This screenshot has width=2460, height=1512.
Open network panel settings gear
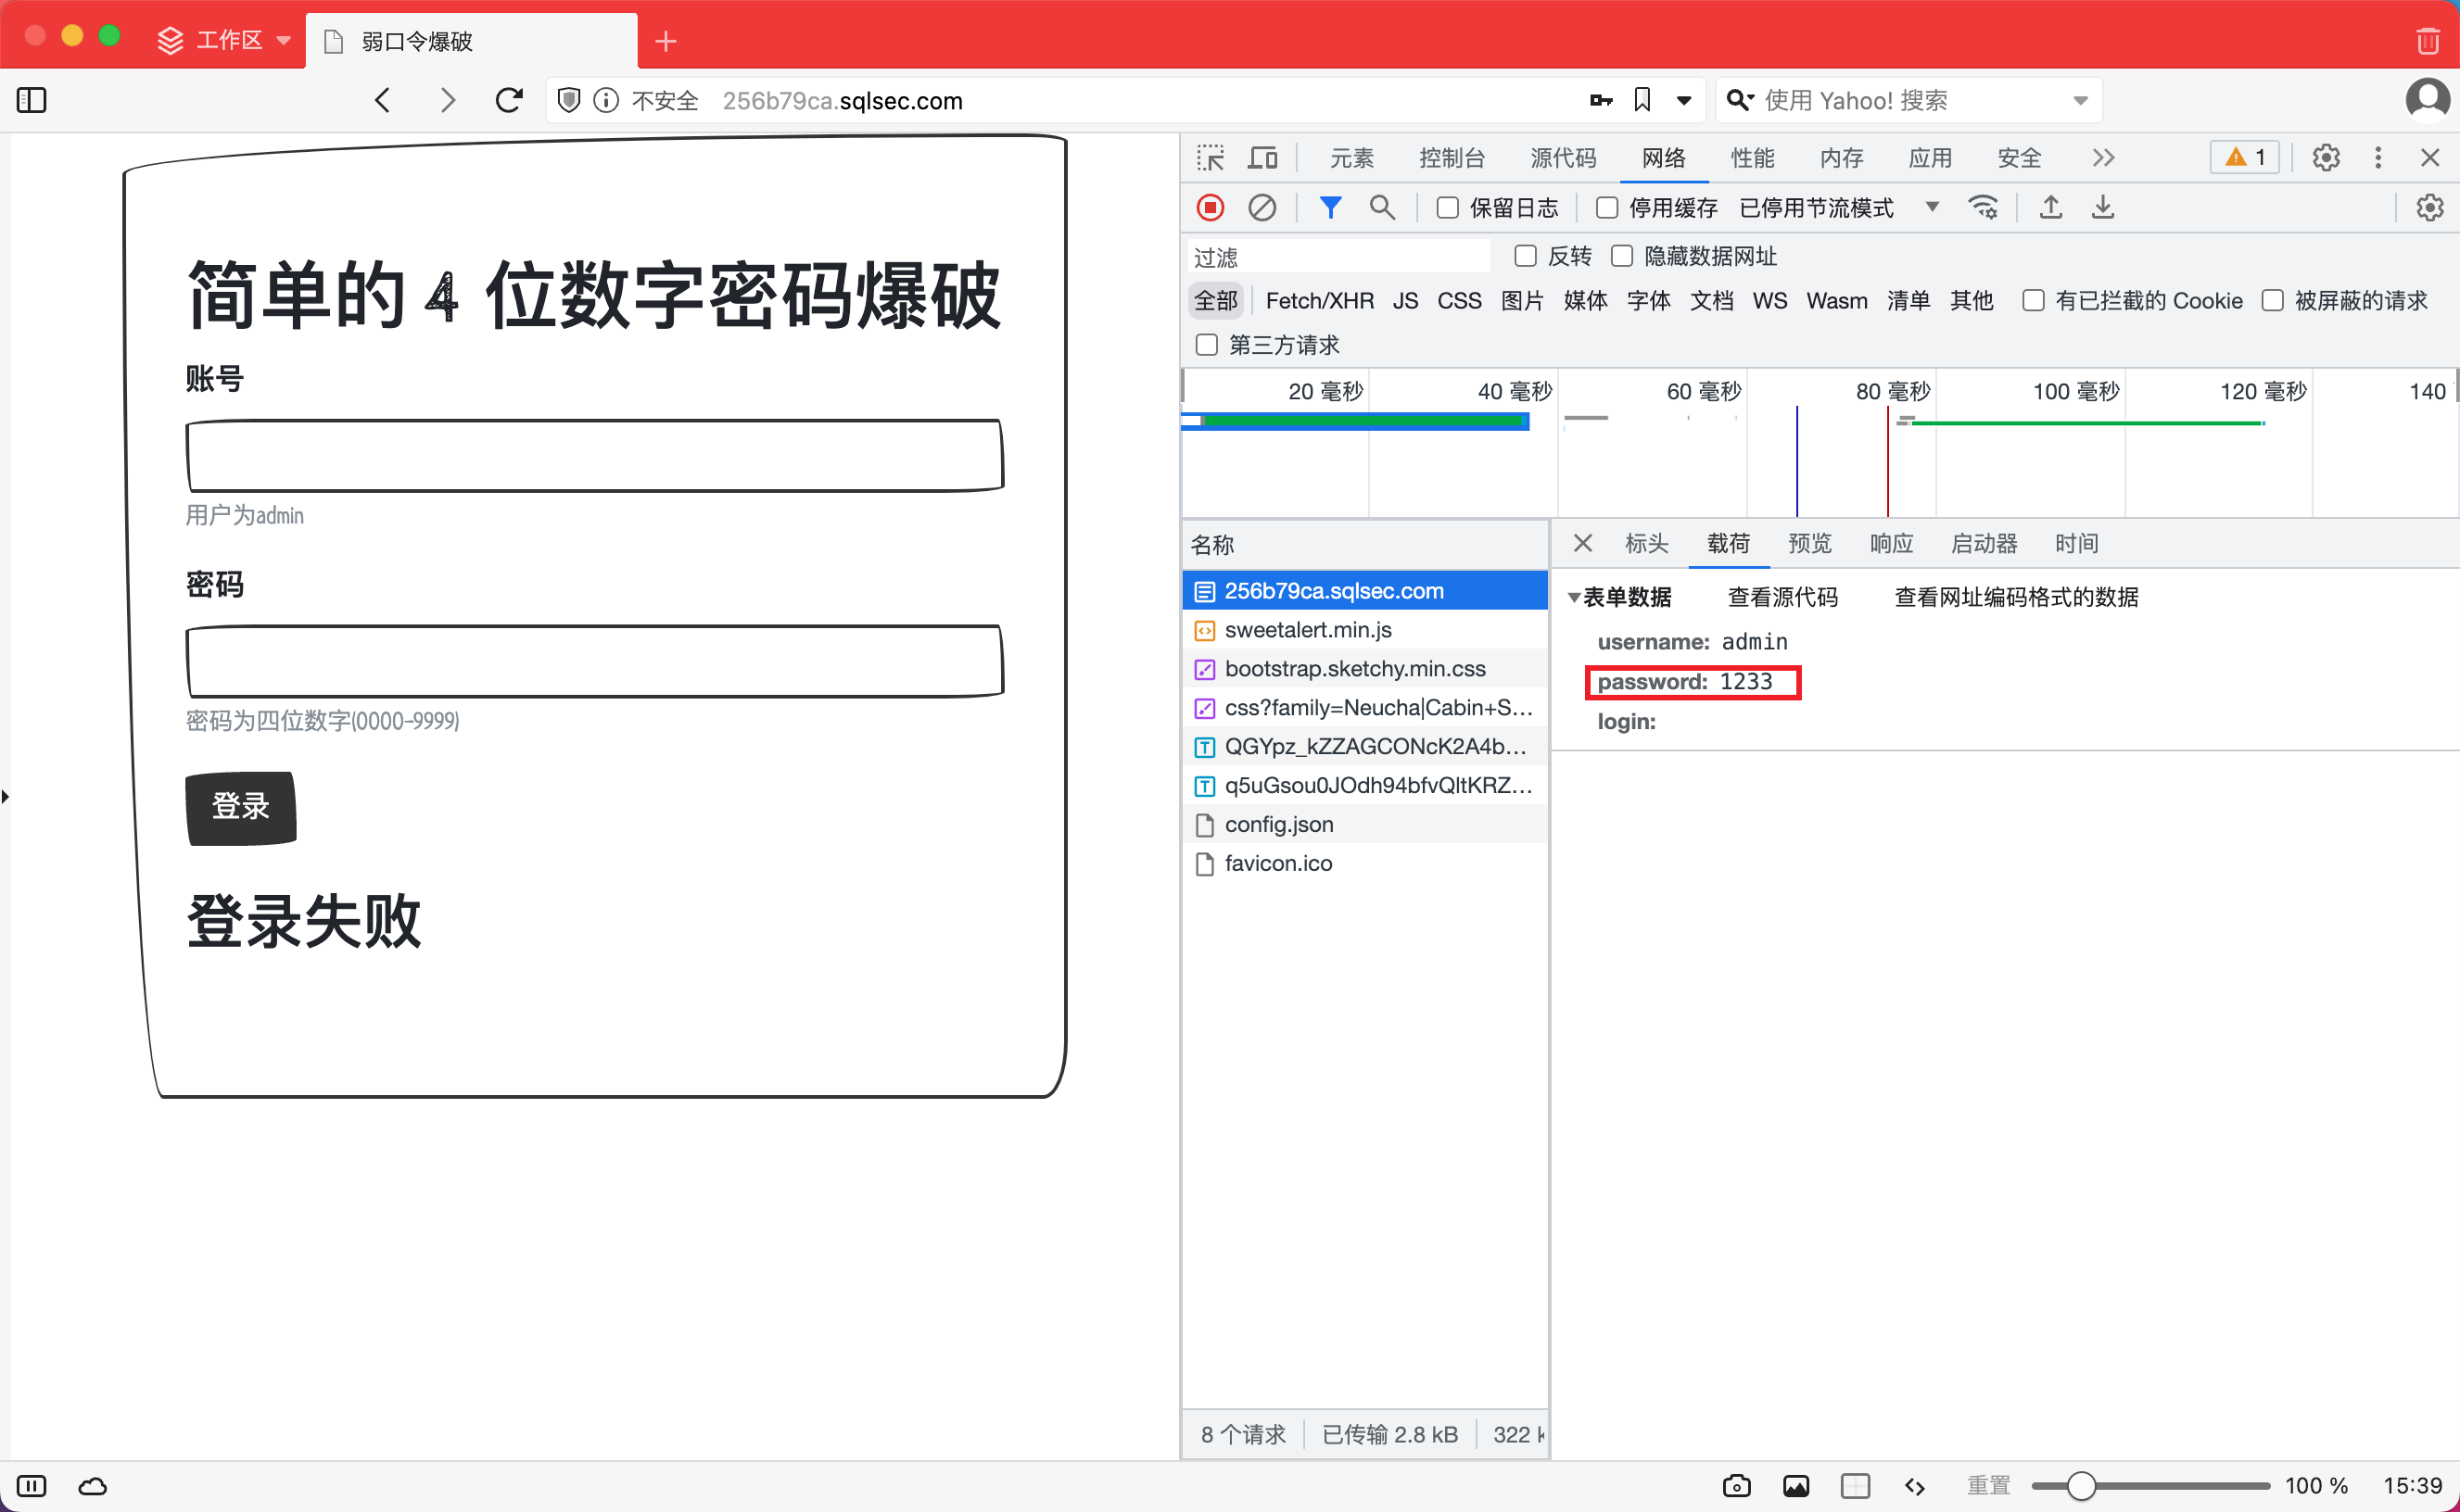[2430, 207]
